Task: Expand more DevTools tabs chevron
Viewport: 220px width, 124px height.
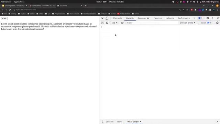Action: click(194, 18)
